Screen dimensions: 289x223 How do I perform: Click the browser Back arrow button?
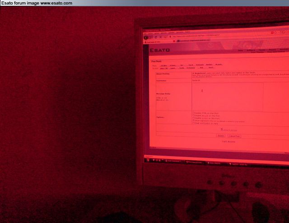click(x=146, y=37)
